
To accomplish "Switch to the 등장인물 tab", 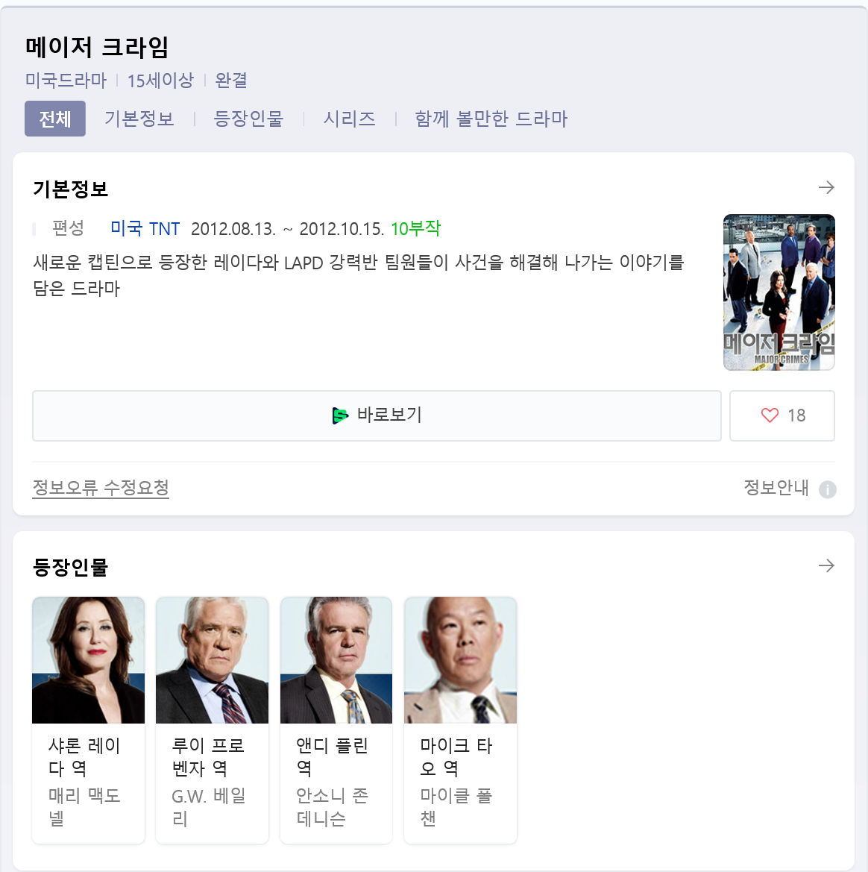I will point(248,119).
